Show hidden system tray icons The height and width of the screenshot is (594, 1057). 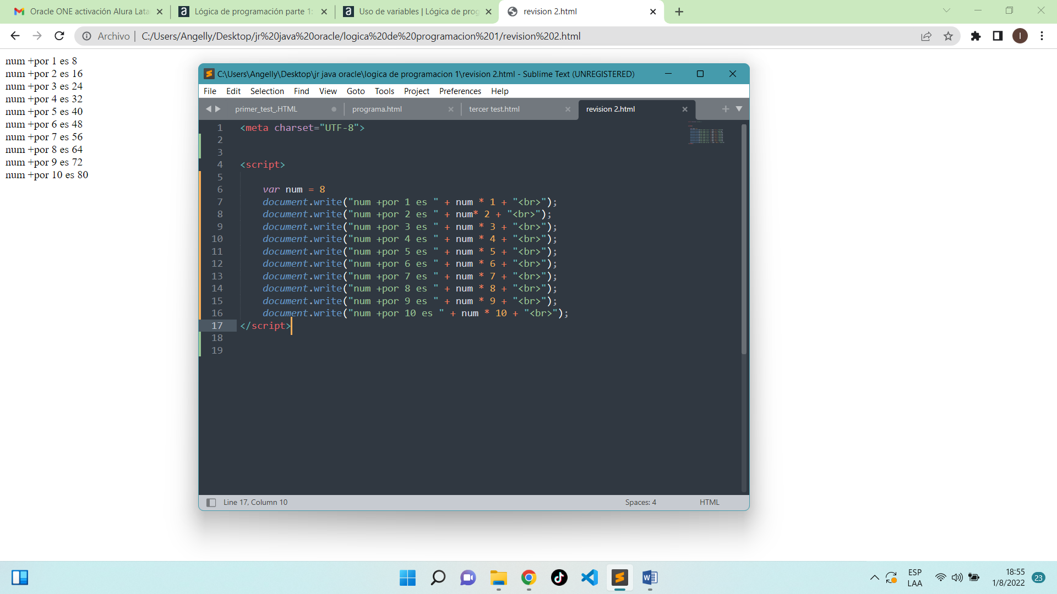click(x=874, y=577)
